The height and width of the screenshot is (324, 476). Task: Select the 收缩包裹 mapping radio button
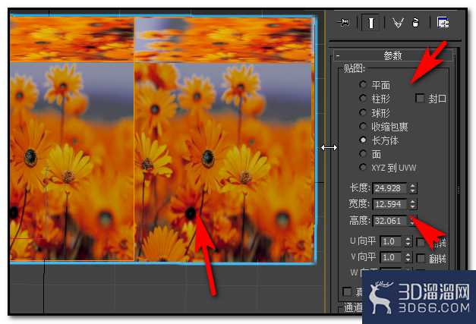coord(363,126)
